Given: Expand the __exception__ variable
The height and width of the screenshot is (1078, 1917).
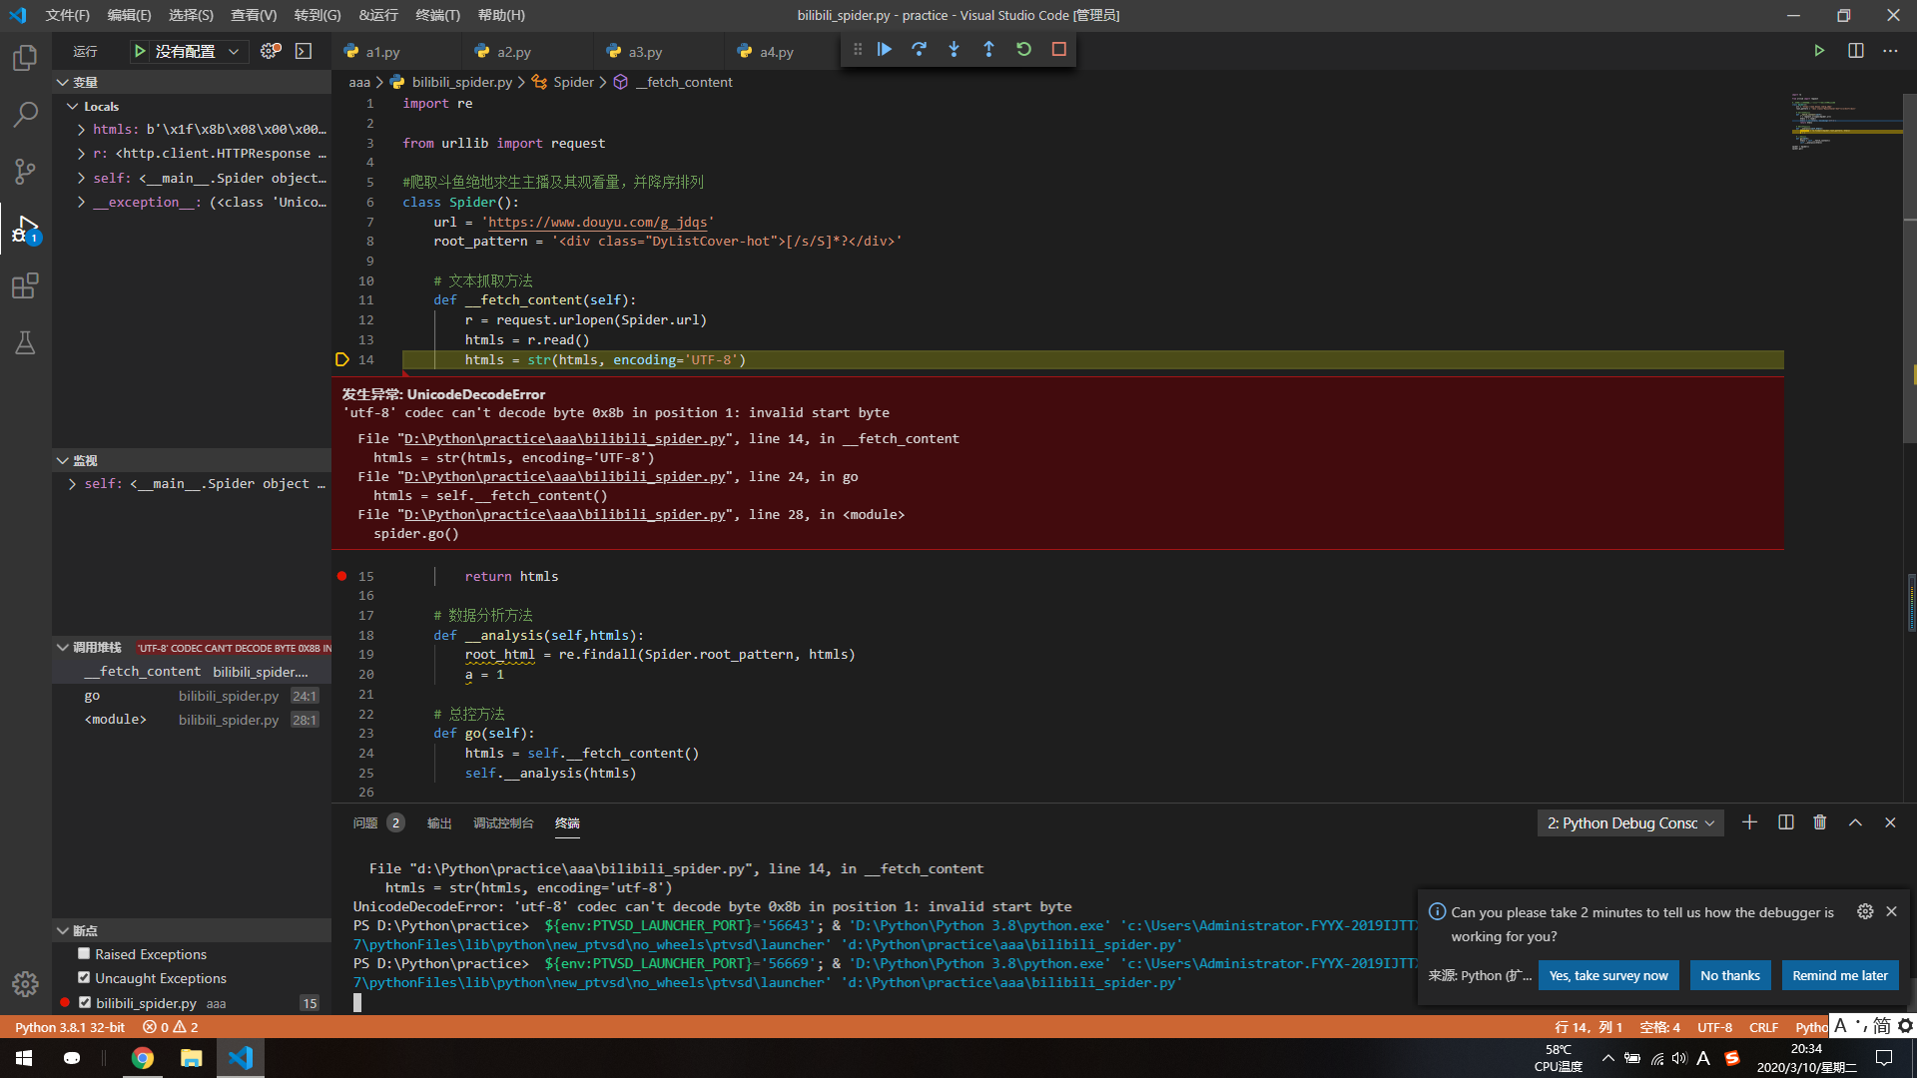Looking at the screenshot, I should pos(81,203).
